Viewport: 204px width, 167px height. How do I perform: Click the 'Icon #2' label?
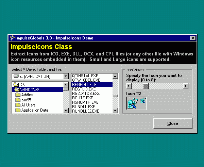134,94
